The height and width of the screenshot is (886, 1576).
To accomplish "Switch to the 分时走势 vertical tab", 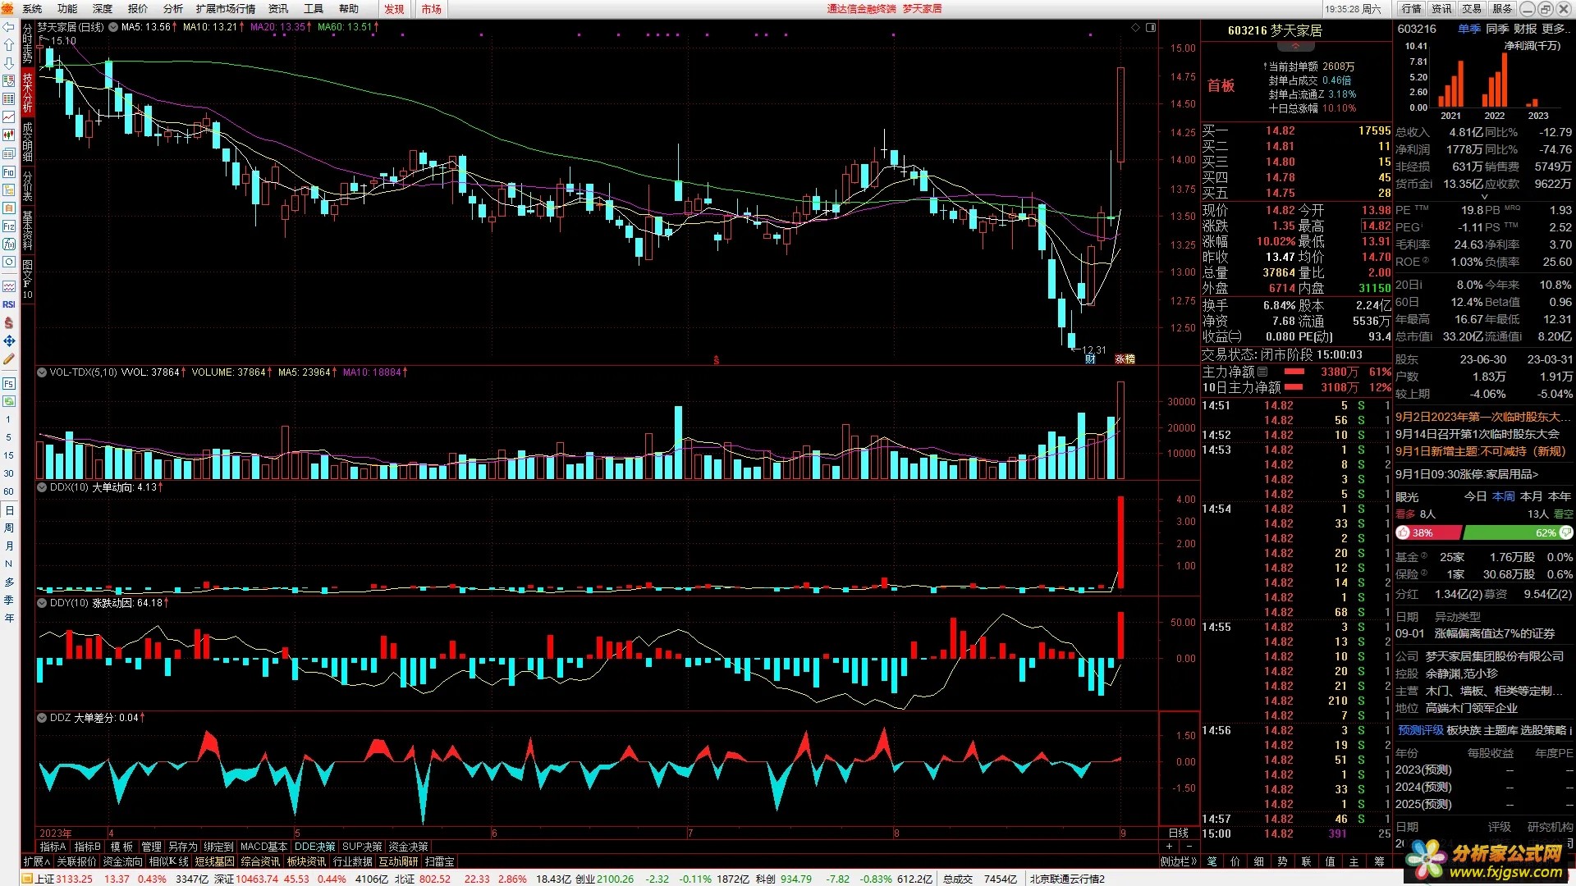I will [x=28, y=44].
